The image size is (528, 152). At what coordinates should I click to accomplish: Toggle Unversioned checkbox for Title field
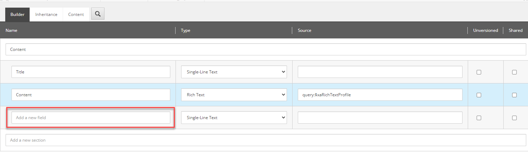[479, 72]
